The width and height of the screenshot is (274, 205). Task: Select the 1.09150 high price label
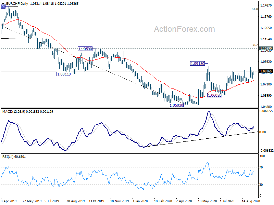coord(197,64)
